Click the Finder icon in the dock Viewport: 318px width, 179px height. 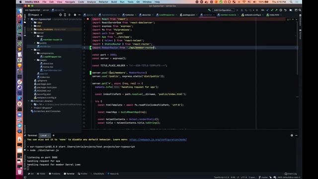pos(19,10)
